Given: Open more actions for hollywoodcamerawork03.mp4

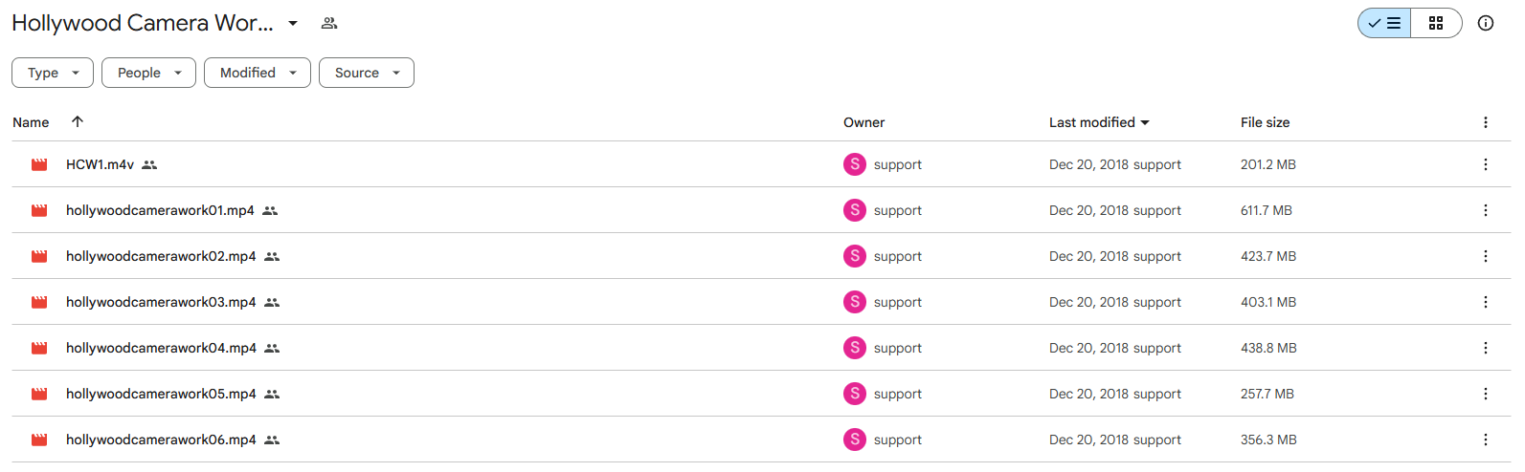Looking at the screenshot, I should (x=1486, y=302).
